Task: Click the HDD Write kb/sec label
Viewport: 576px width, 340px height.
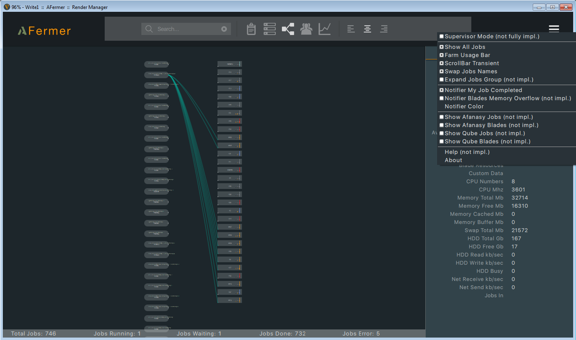Action: [479, 263]
